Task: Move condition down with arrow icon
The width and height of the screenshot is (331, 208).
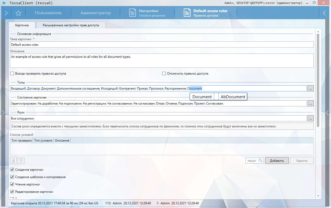Action: tap(21, 160)
